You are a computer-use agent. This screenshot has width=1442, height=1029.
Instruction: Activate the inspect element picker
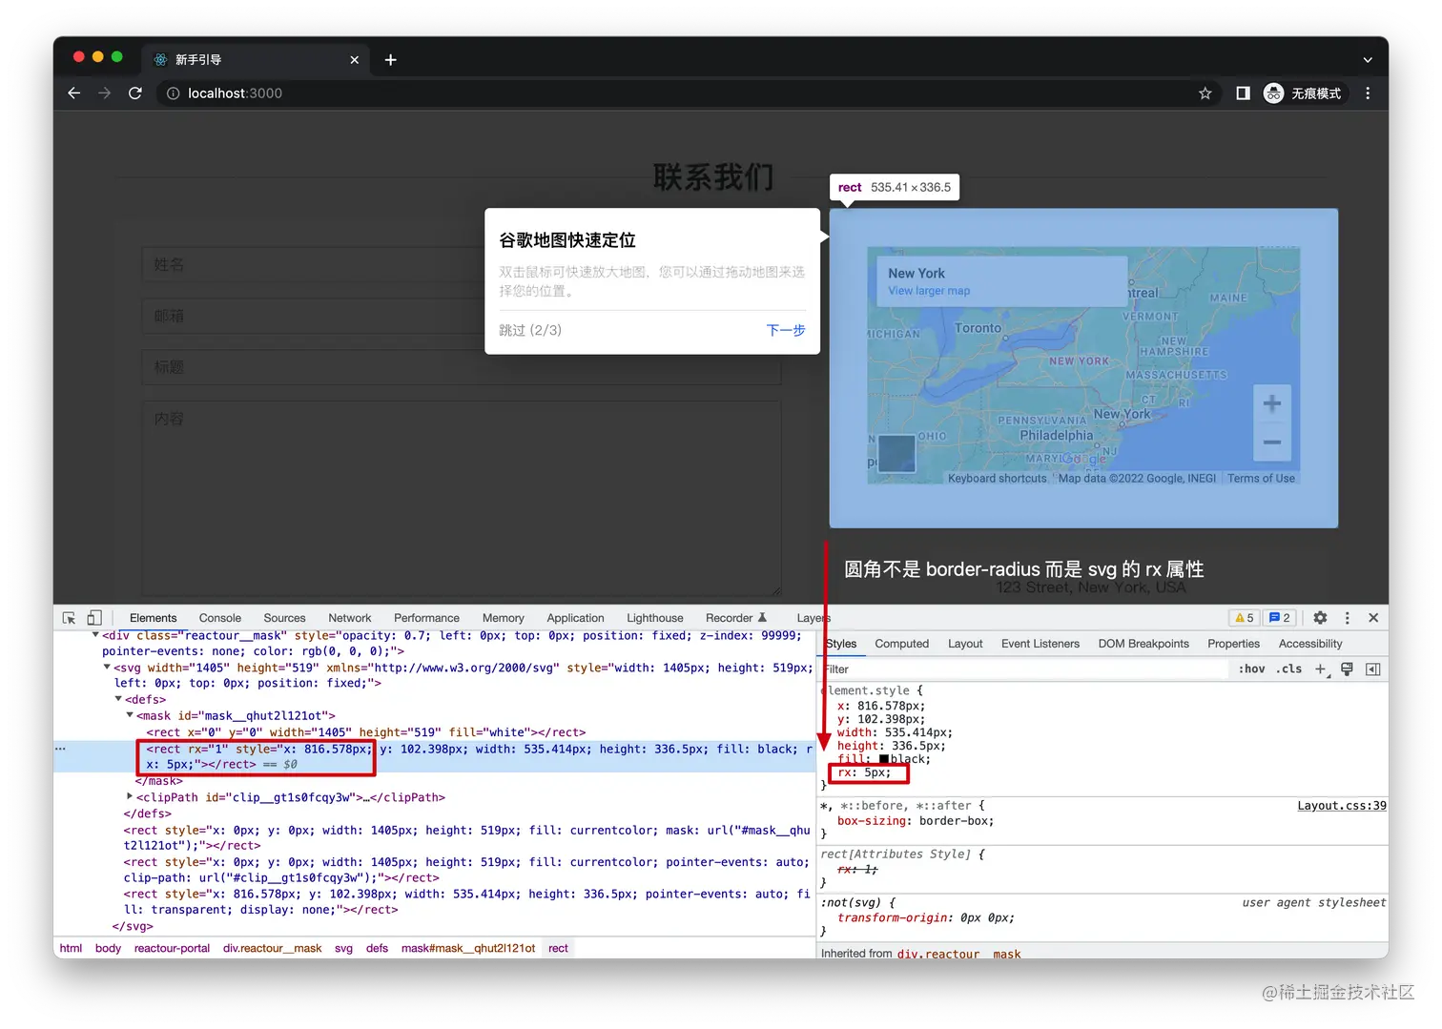(69, 618)
